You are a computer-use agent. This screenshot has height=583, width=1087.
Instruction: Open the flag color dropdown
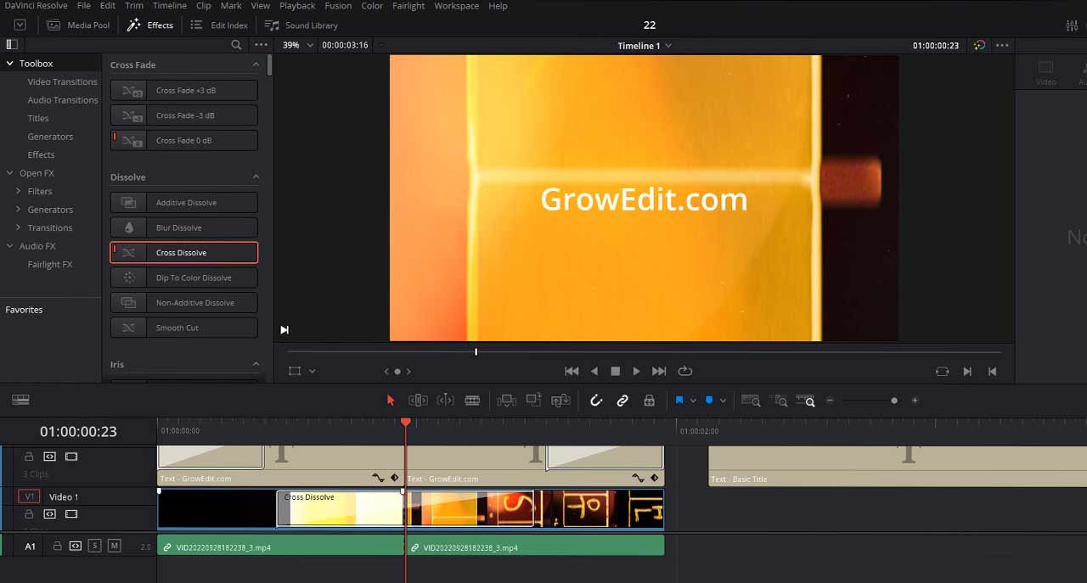[693, 401]
